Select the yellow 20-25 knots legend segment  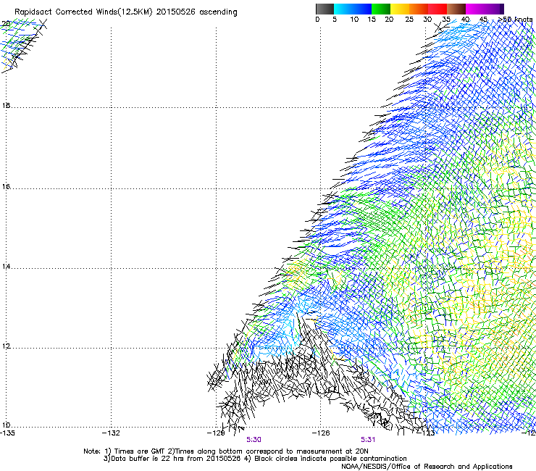(x=400, y=9)
